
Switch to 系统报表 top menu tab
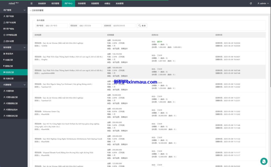[x=42, y=3]
